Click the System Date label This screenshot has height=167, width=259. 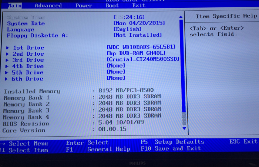click(26, 23)
